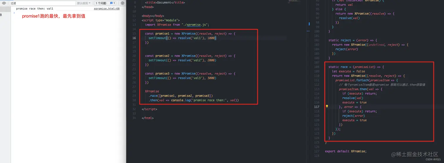Click the <script type="module"> line
This screenshot has width=444, height=163.
tap(160, 20)
